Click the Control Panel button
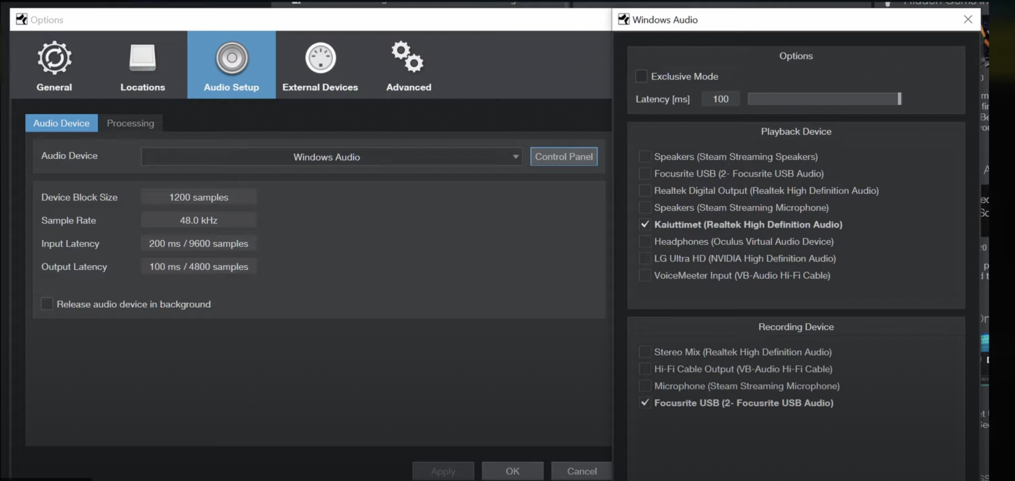The height and width of the screenshot is (481, 1015). [x=564, y=157]
